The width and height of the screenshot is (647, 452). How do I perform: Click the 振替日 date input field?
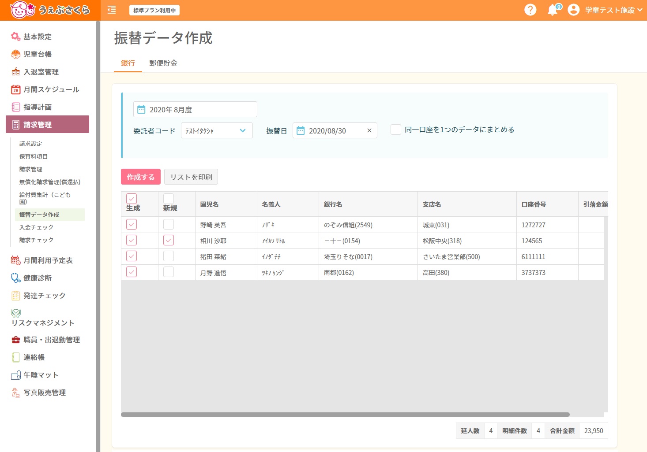click(335, 130)
